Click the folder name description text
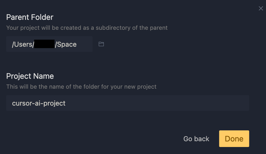 click(x=81, y=87)
